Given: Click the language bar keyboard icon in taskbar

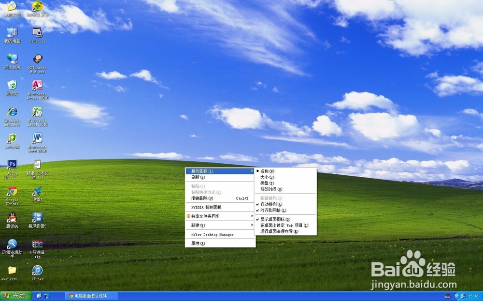Looking at the screenshot, I should [448, 296].
